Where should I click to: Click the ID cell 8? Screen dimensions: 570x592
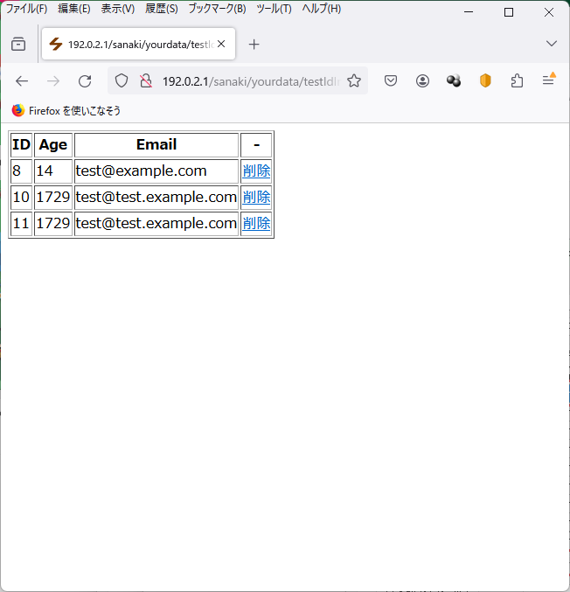(x=21, y=171)
